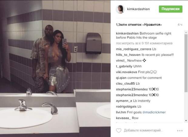Click the heart like icon
Screen dimensions: 188x137
(x=119, y=130)
